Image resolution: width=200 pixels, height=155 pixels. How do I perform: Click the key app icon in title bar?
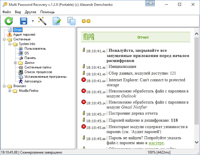[5, 4]
